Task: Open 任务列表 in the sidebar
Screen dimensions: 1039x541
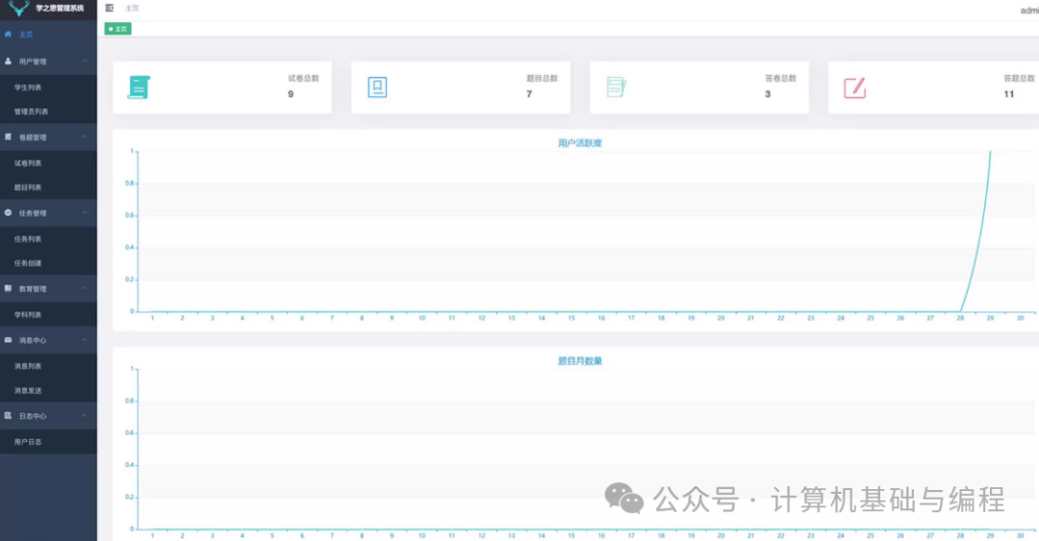Action: [28, 239]
